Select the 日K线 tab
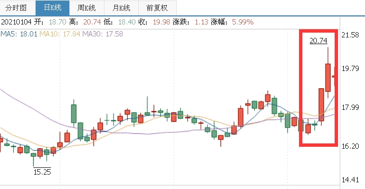The width and height of the screenshot is (365, 189). tap(52, 8)
